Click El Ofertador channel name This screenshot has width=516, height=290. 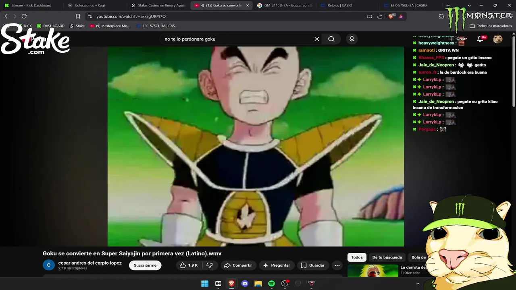[x=410, y=273]
